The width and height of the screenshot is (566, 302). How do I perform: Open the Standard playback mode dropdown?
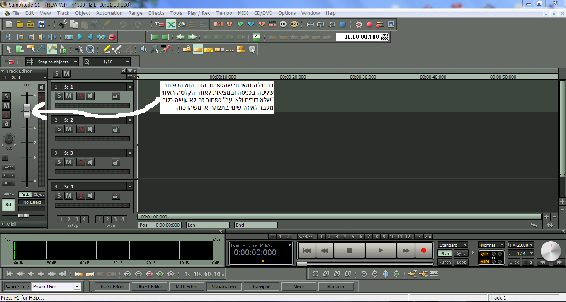[453, 245]
